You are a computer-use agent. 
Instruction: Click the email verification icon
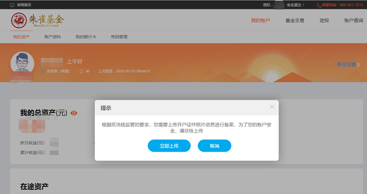88,71
